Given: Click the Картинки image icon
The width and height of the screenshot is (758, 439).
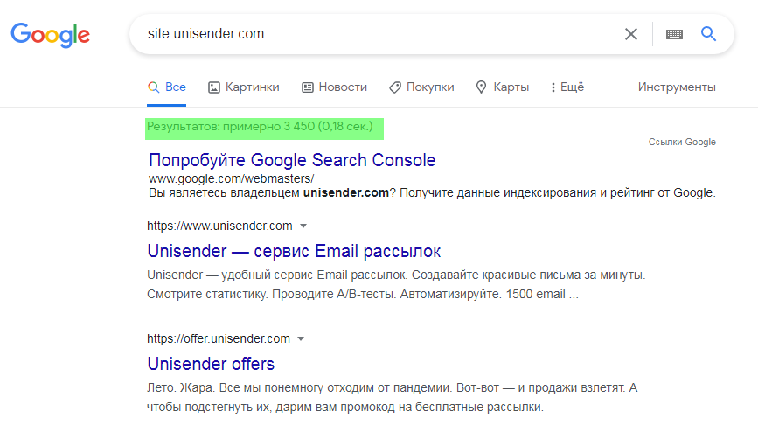Looking at the screenshot, I should pyautogui.click(x=213, y=87).
